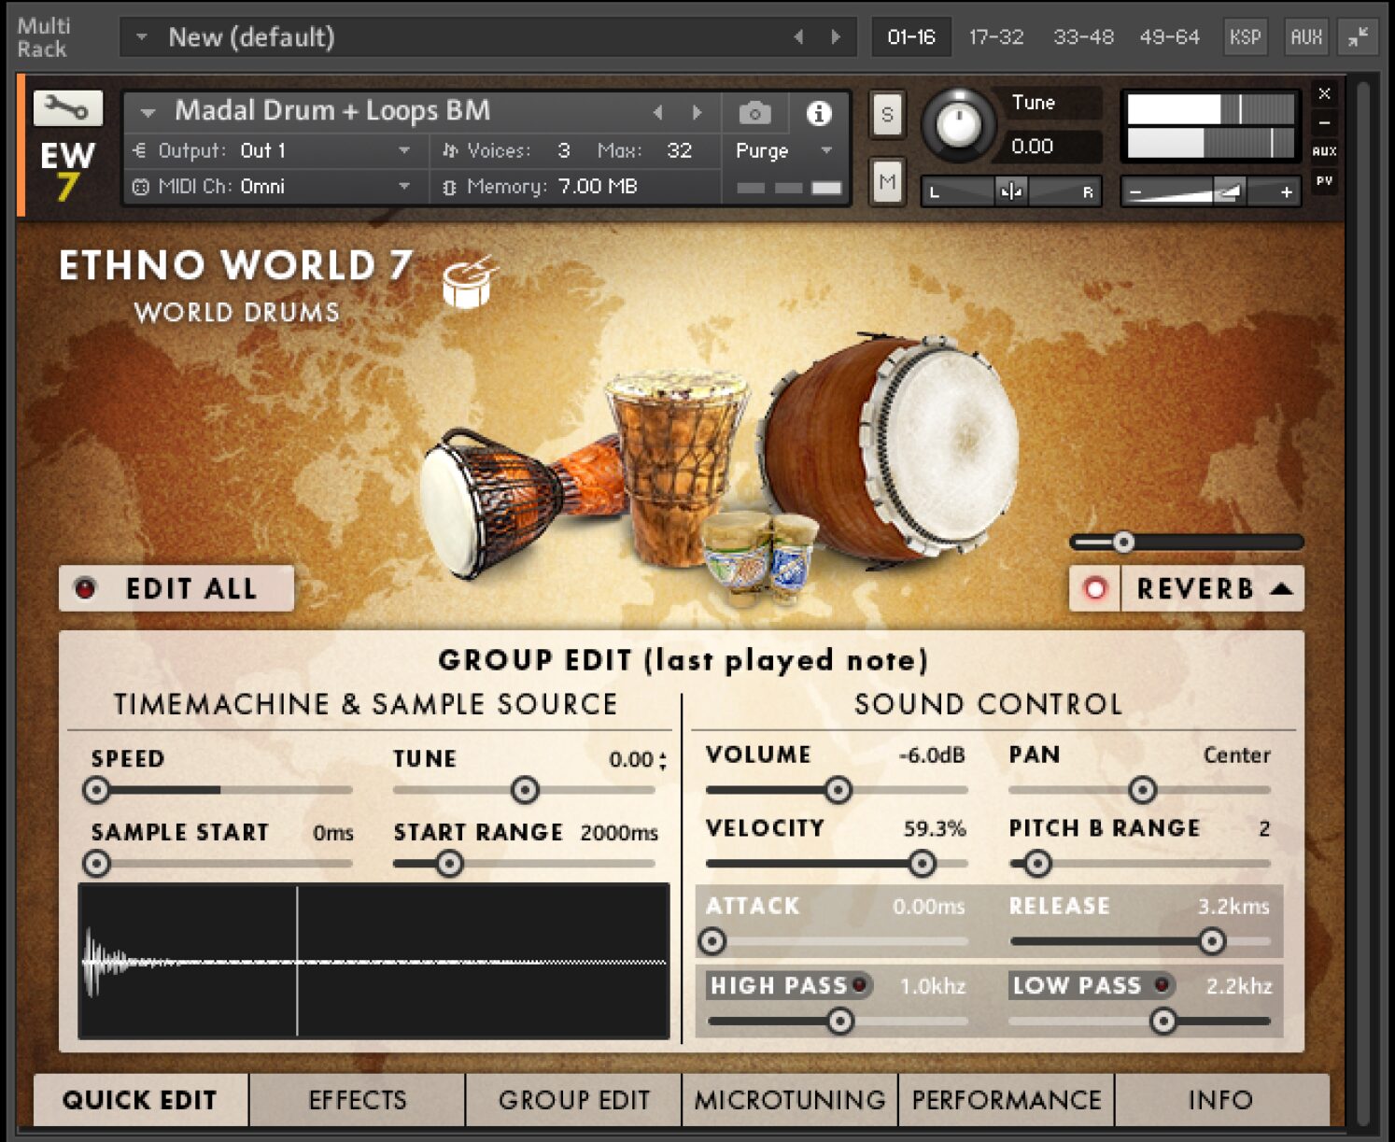Mute the instrument with M button
Image resolution: width=1395 pixels, height=1142 pixels.
(x=887, y=182)
